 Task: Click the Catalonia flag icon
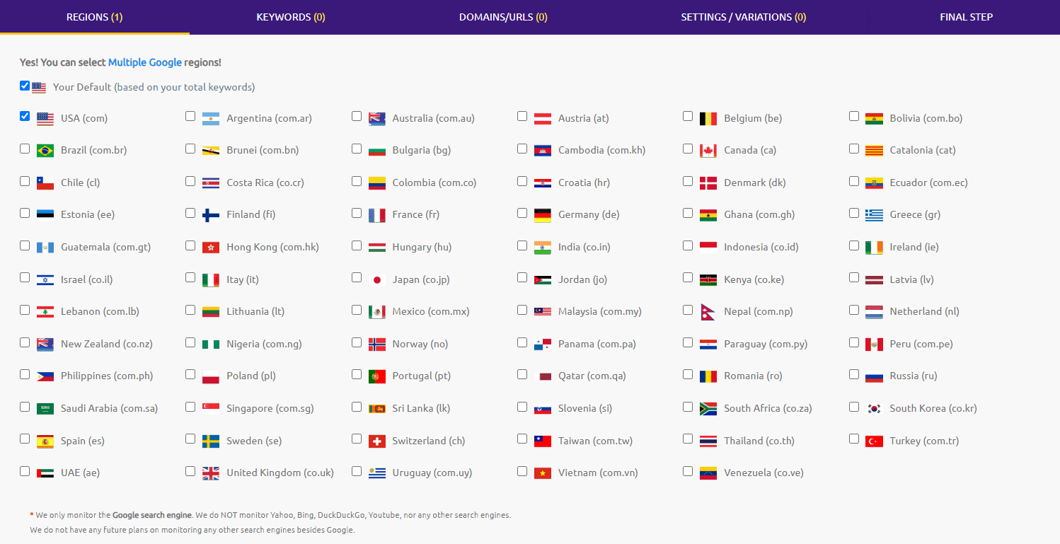click(x=874, y=151)
